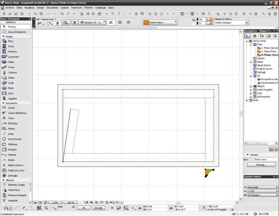This screenshot has width=279, height=216.
Task: Choose the Finestra window tool
Action: point(12,51)
